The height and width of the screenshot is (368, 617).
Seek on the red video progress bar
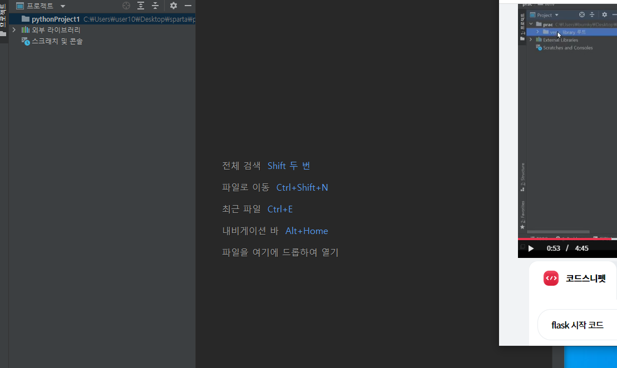pyautogui.click(x=567, y=238)
